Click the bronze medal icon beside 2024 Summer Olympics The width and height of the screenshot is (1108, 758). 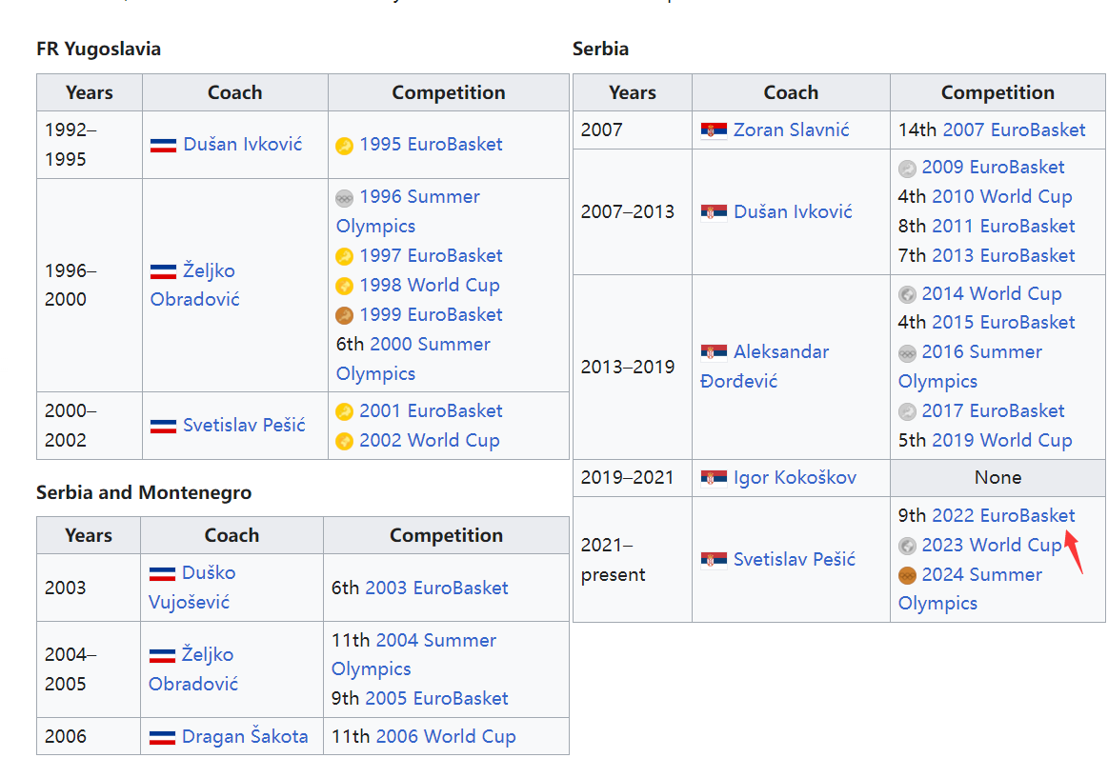click(x=908, y=575)
